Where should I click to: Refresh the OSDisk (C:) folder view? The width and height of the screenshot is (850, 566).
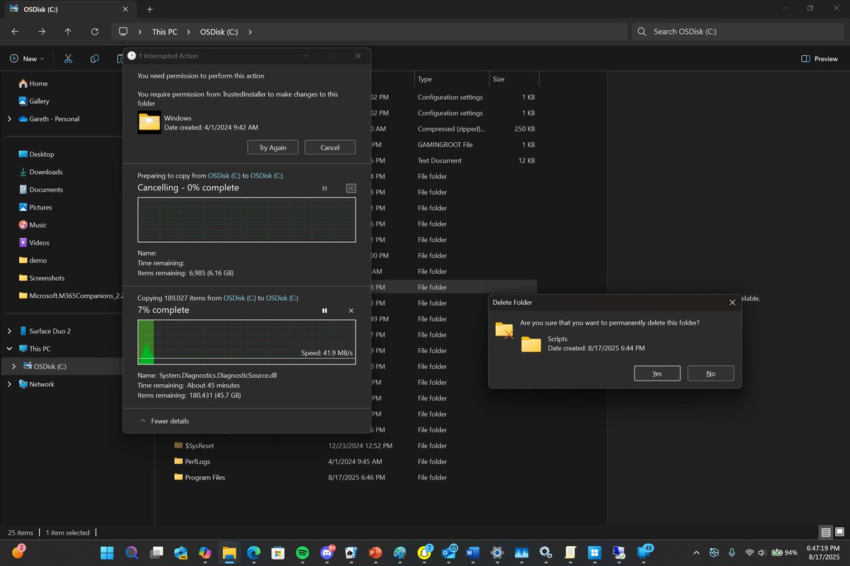(x=95, y=32)
